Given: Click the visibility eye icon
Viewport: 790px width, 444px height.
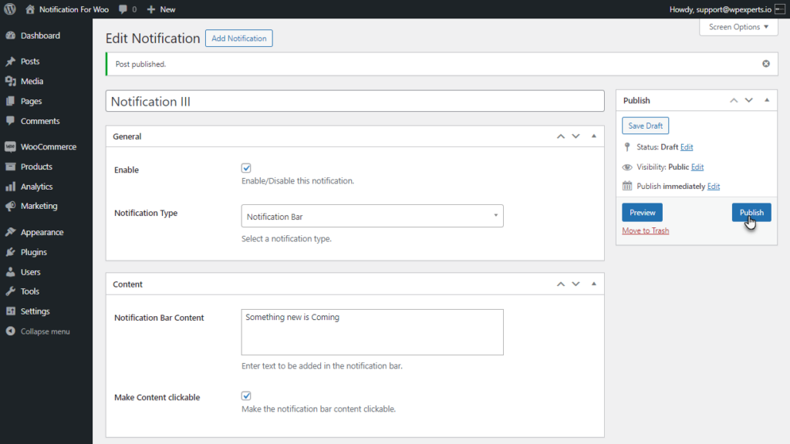Looking at the screenshot, I should pos(626,167).
